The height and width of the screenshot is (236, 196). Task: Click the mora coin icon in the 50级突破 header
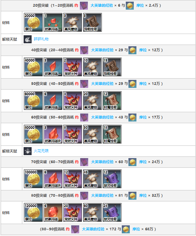[x=132, y=84]
